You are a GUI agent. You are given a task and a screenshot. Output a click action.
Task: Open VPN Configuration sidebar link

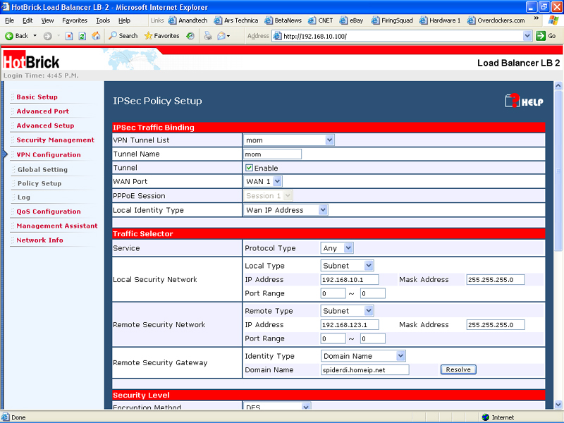(x=49, y=154)
